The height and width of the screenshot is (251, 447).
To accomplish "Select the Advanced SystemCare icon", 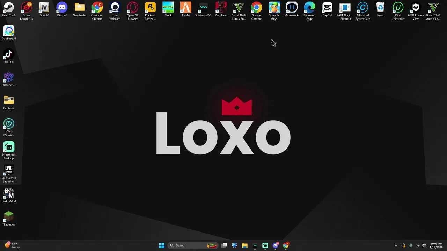I will 362,11.
